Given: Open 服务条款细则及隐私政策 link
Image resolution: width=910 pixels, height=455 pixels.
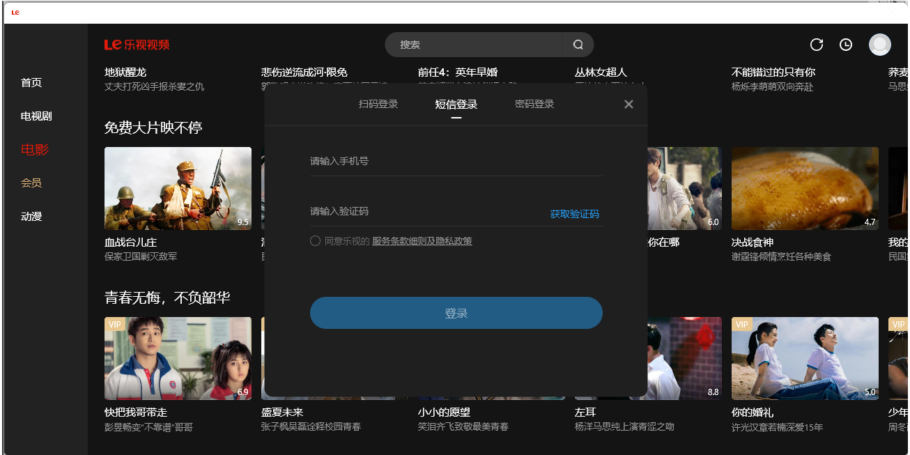Looking at the screenshot, I should [422, 241].
